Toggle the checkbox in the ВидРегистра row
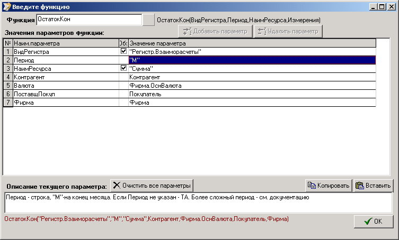This screenshot has width=399, height=240. click(123, 51)
